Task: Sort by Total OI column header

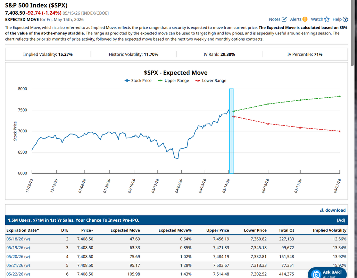Action: click(286, 230)
